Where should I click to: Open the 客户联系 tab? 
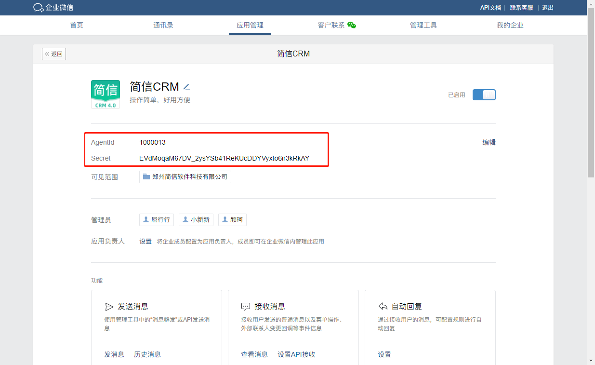(331, 25)
